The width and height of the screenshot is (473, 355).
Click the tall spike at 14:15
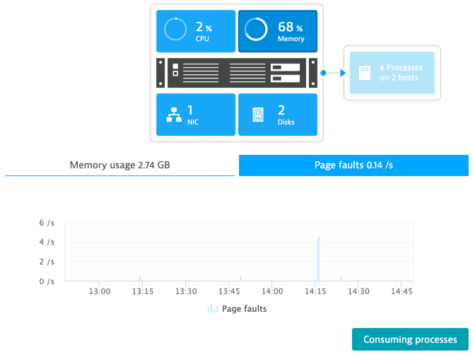318,259
